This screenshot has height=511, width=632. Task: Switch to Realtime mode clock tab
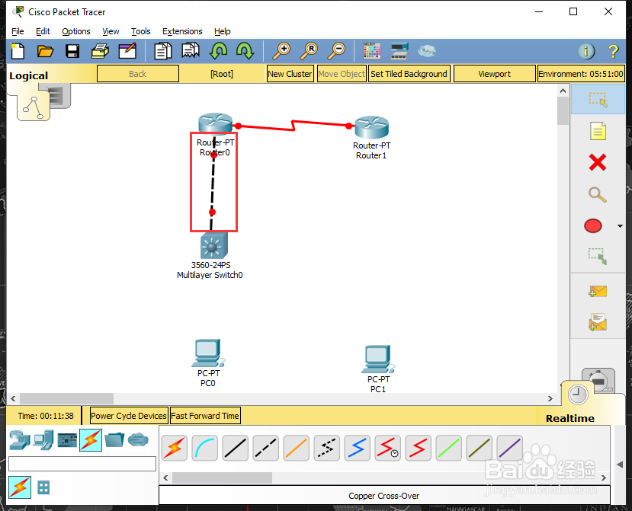tap(578, 394)
